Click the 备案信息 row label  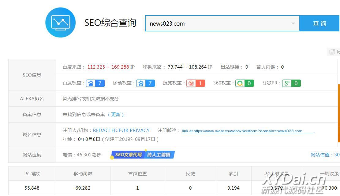pyautogui.click(x=32, y=115)
